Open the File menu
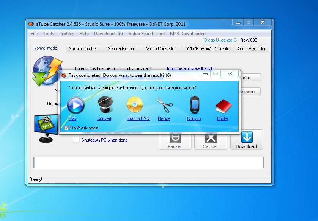The height and width of the screenshot is (221, 318). point(34,34)
